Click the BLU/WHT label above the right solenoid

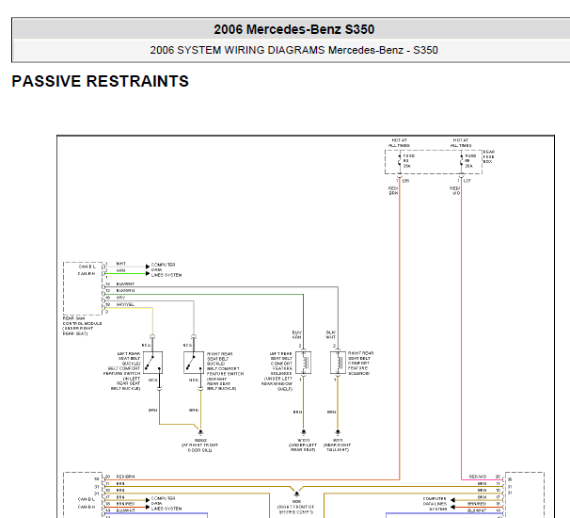[x=331, y=335]
